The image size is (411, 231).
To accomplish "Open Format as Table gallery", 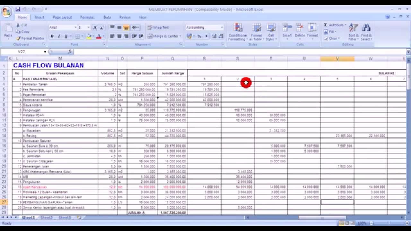I will pos(256,32).
